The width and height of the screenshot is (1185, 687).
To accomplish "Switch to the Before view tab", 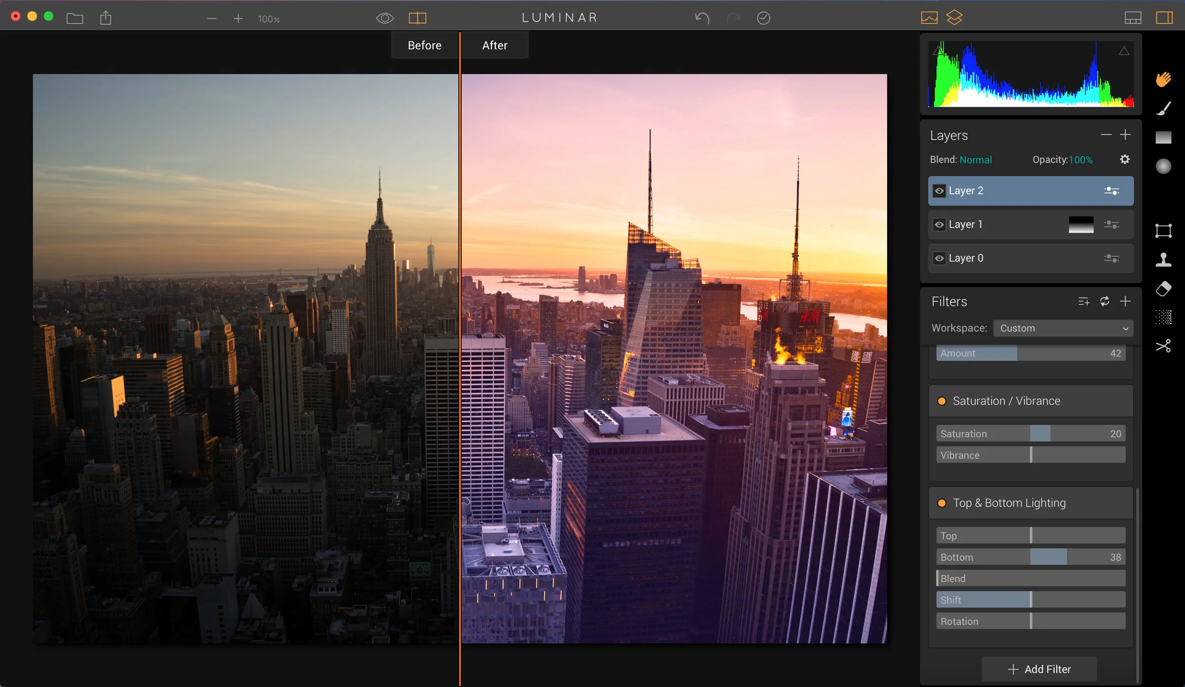I will click(424, 45).
